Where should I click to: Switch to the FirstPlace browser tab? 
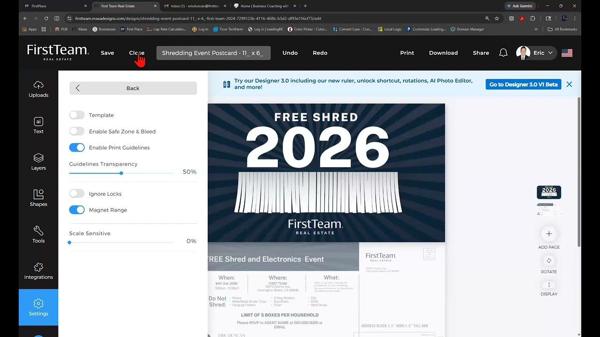(x=55, y=6)
